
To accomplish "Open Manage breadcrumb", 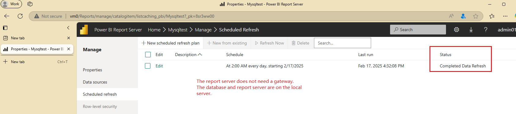I will click(x=203, y=30).
